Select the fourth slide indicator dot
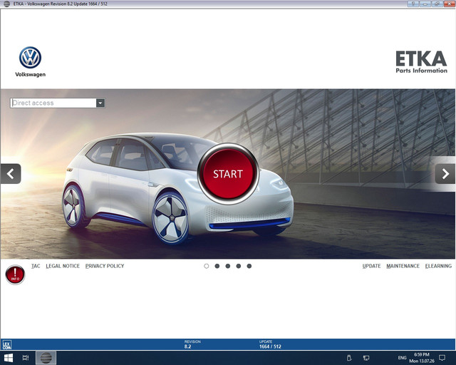 tap(239, 266)
